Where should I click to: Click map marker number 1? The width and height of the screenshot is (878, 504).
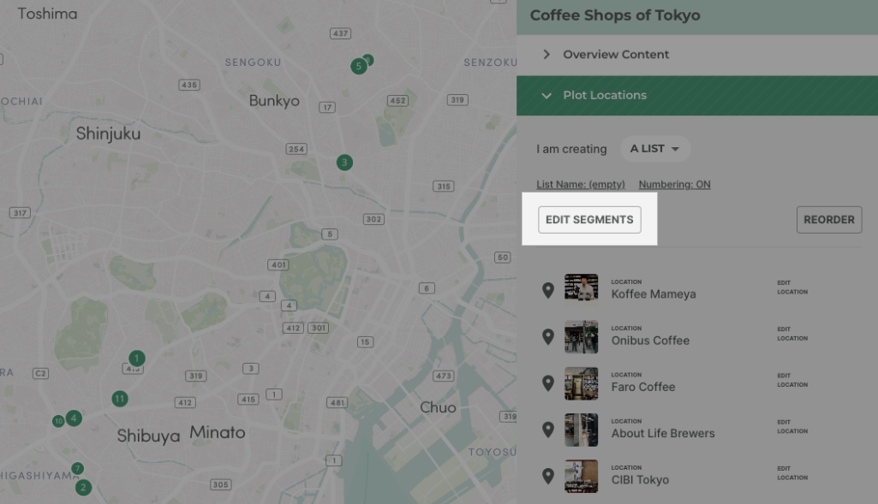137,358
